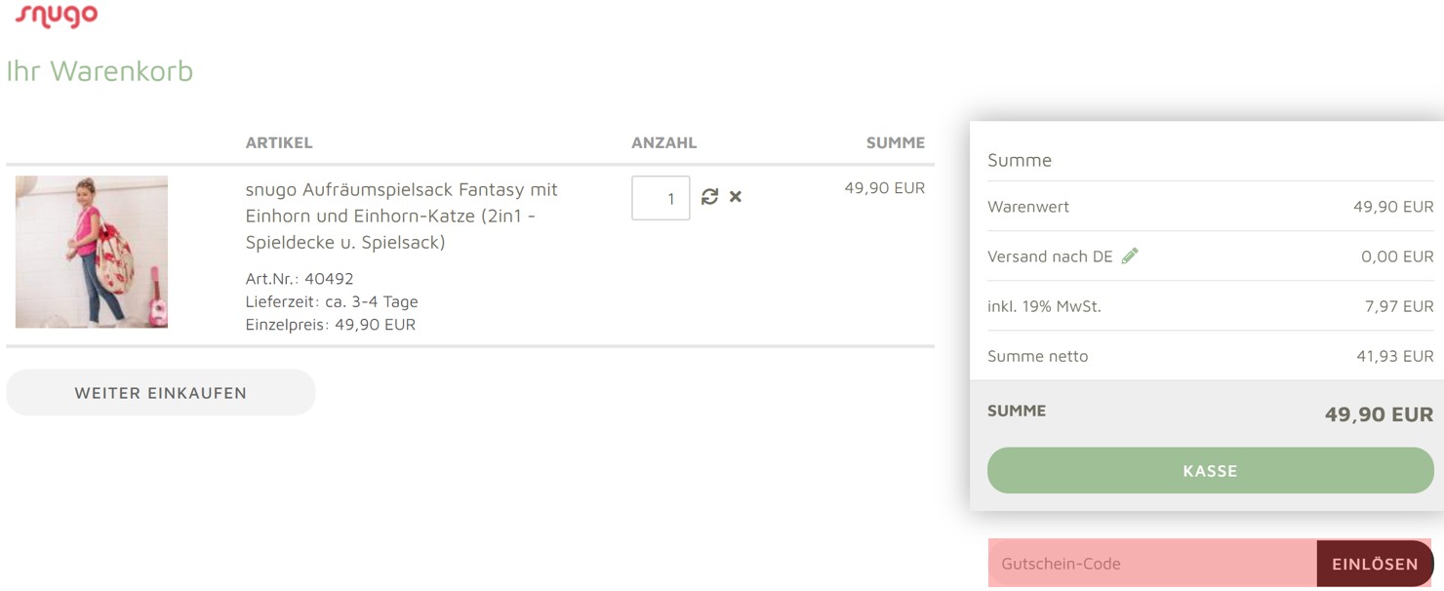Click the 'Summe' panel heading
Screen dimensions: 1444x591
click(1020, 160)
